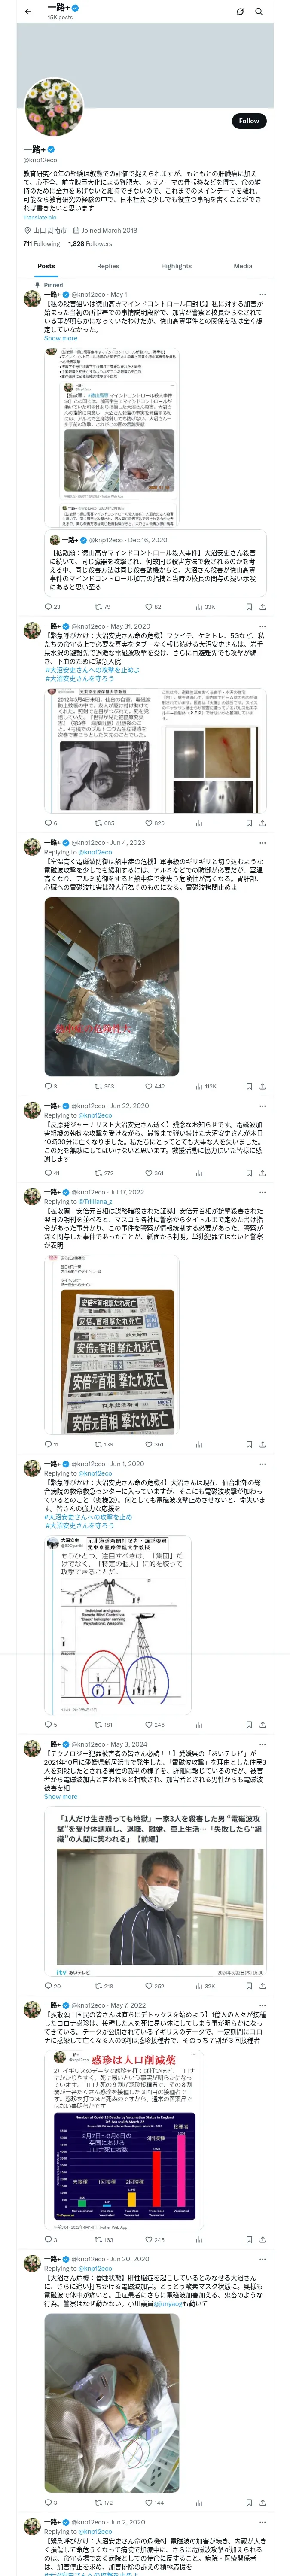Open the search icon in the profile header
Image resolution: width=290 pixels, height=2576 pixels.
(259, 11)
